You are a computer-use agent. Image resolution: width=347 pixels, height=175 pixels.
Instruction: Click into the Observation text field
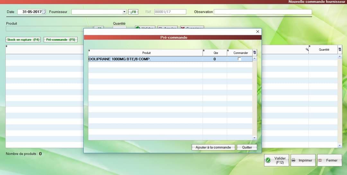pos(263,12)
